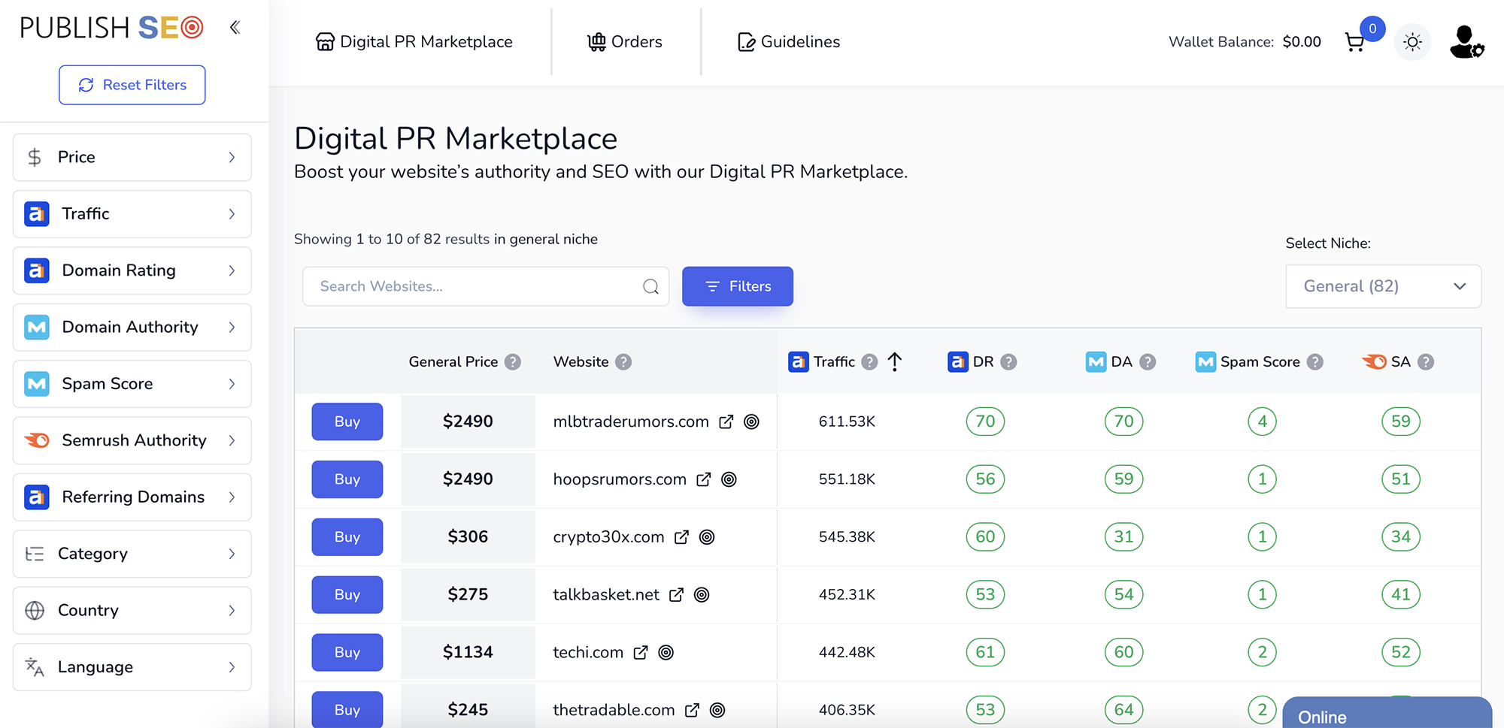
Task: Expand the Country filter
Action: (x=132, y=610)
